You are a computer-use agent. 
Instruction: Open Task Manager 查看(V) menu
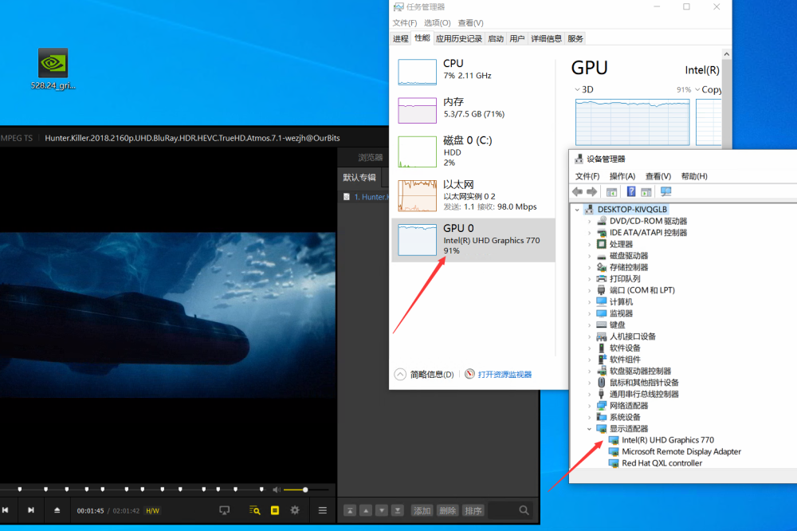(x=471, y=23)
